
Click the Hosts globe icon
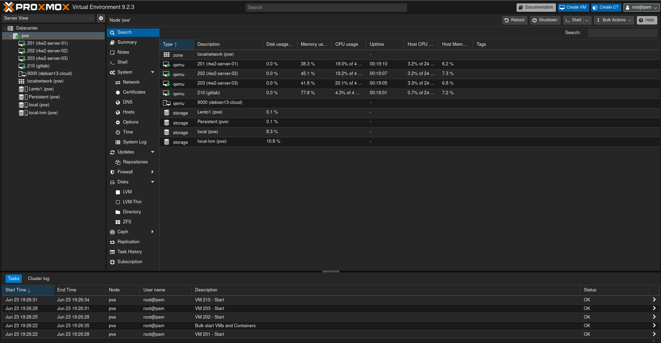coord(118,112)
